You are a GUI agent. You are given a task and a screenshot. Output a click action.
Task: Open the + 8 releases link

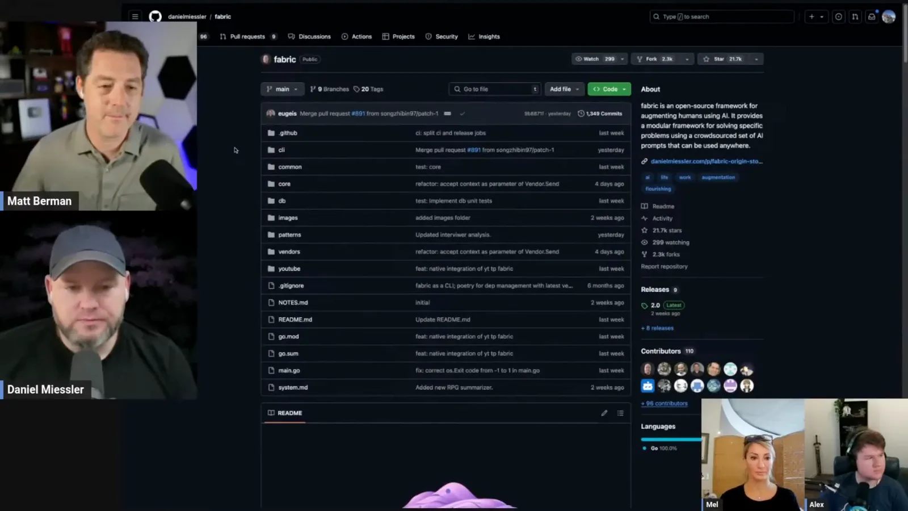coord(657,328)
